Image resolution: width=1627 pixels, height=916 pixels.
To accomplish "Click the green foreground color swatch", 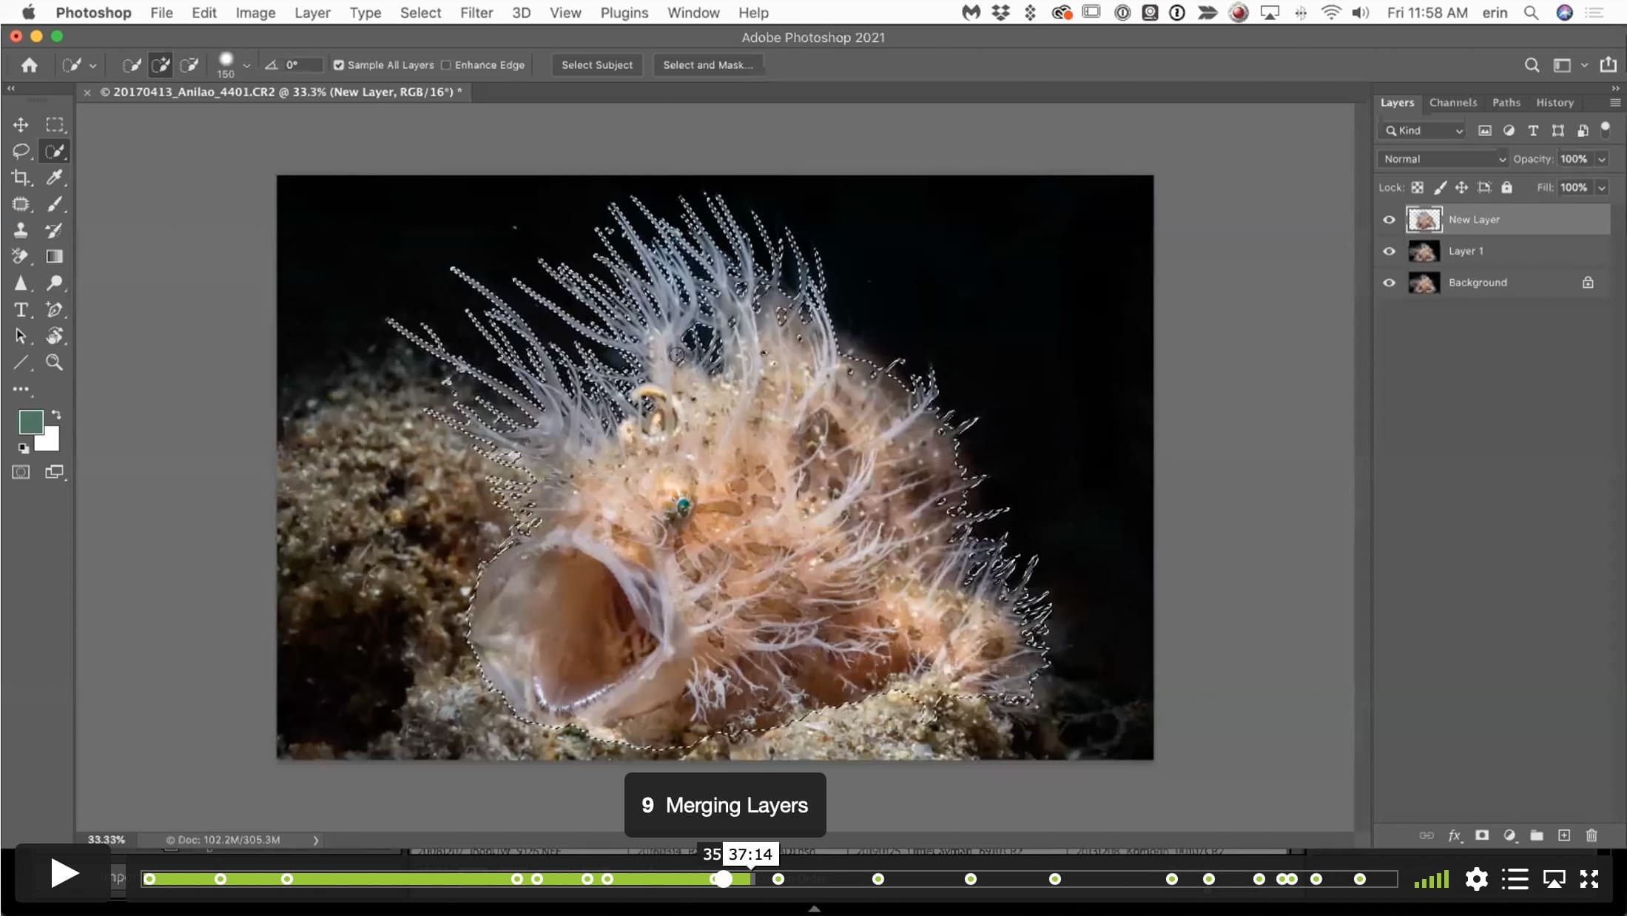I will tap(30, 422).
